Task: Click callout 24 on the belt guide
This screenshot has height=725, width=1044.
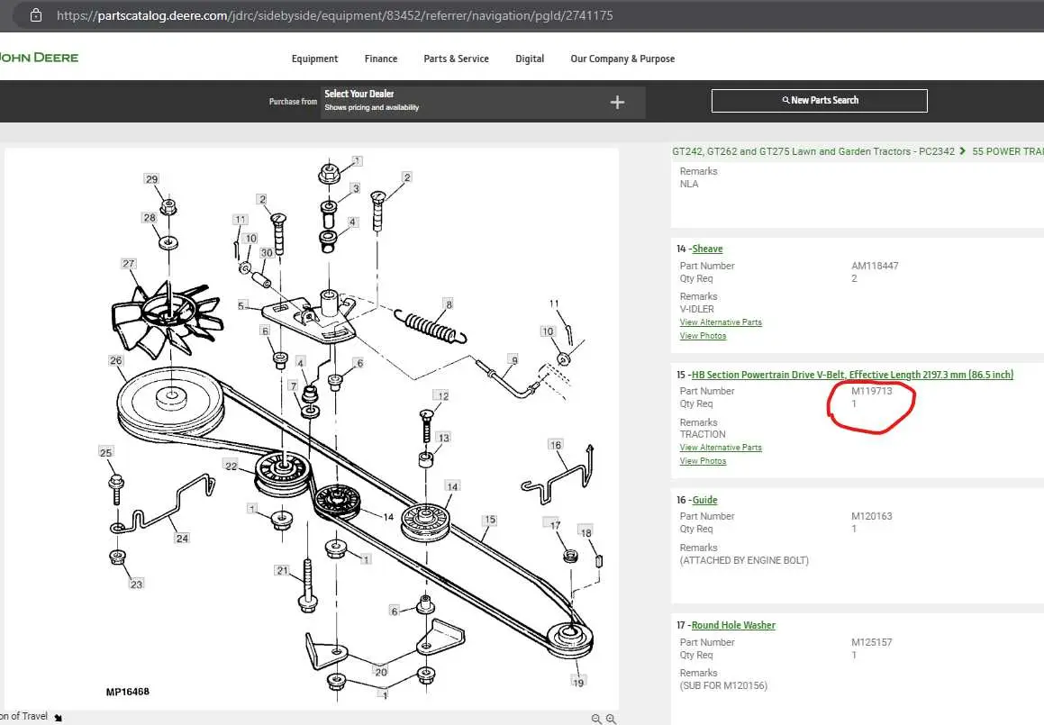Action: point(183,538)
